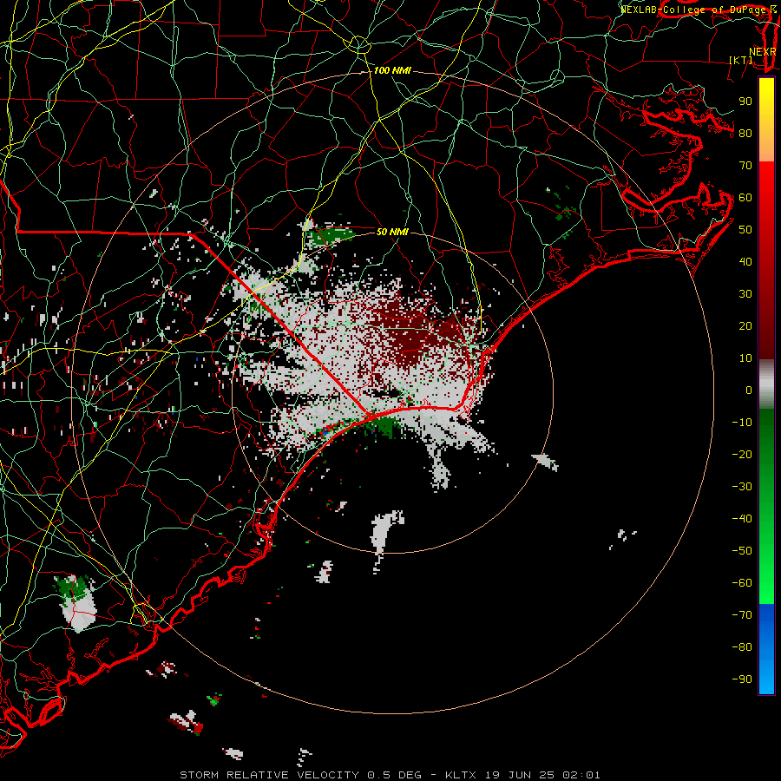781x781 pixels.
Task: Click the "19 JUN 25" date in caption
Action: pos(520,775)
